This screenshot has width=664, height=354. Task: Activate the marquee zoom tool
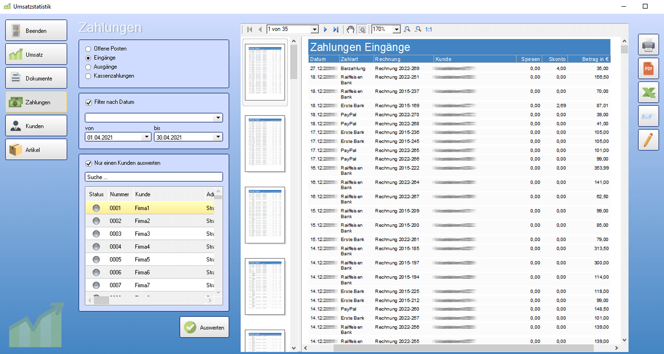(362, 29)
